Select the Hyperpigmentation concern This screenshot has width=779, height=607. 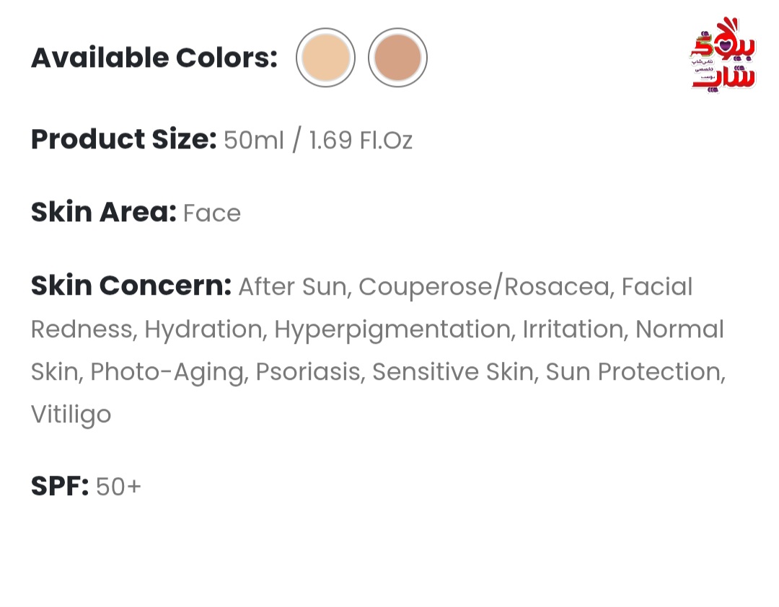tap(392, 329)
